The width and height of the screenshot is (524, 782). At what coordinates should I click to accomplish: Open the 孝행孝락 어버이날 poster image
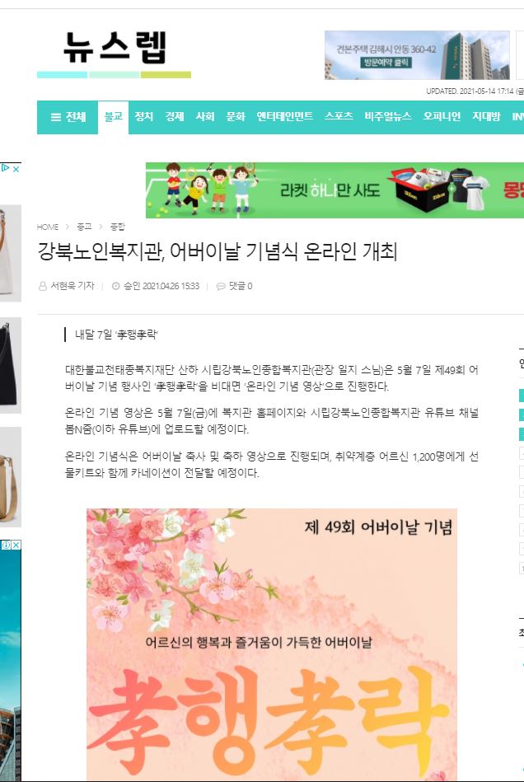point(272,644)
